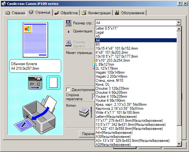
Task: Pick A4+(Масштабирование) option
Action: pos(136,132)
